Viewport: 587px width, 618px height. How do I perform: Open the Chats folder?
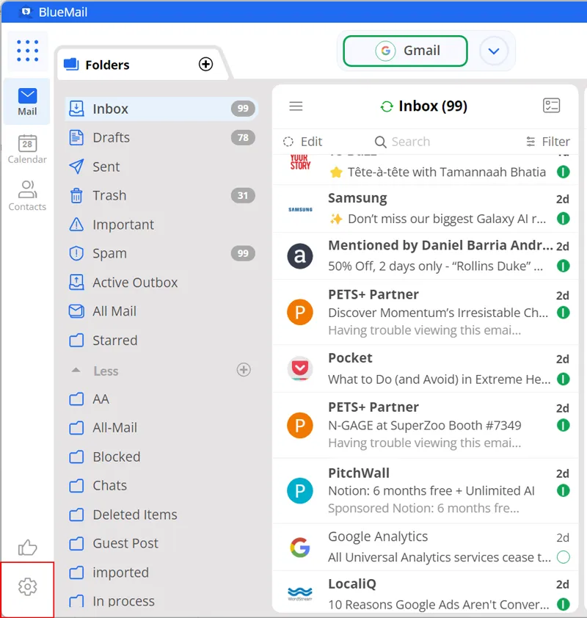161,485
